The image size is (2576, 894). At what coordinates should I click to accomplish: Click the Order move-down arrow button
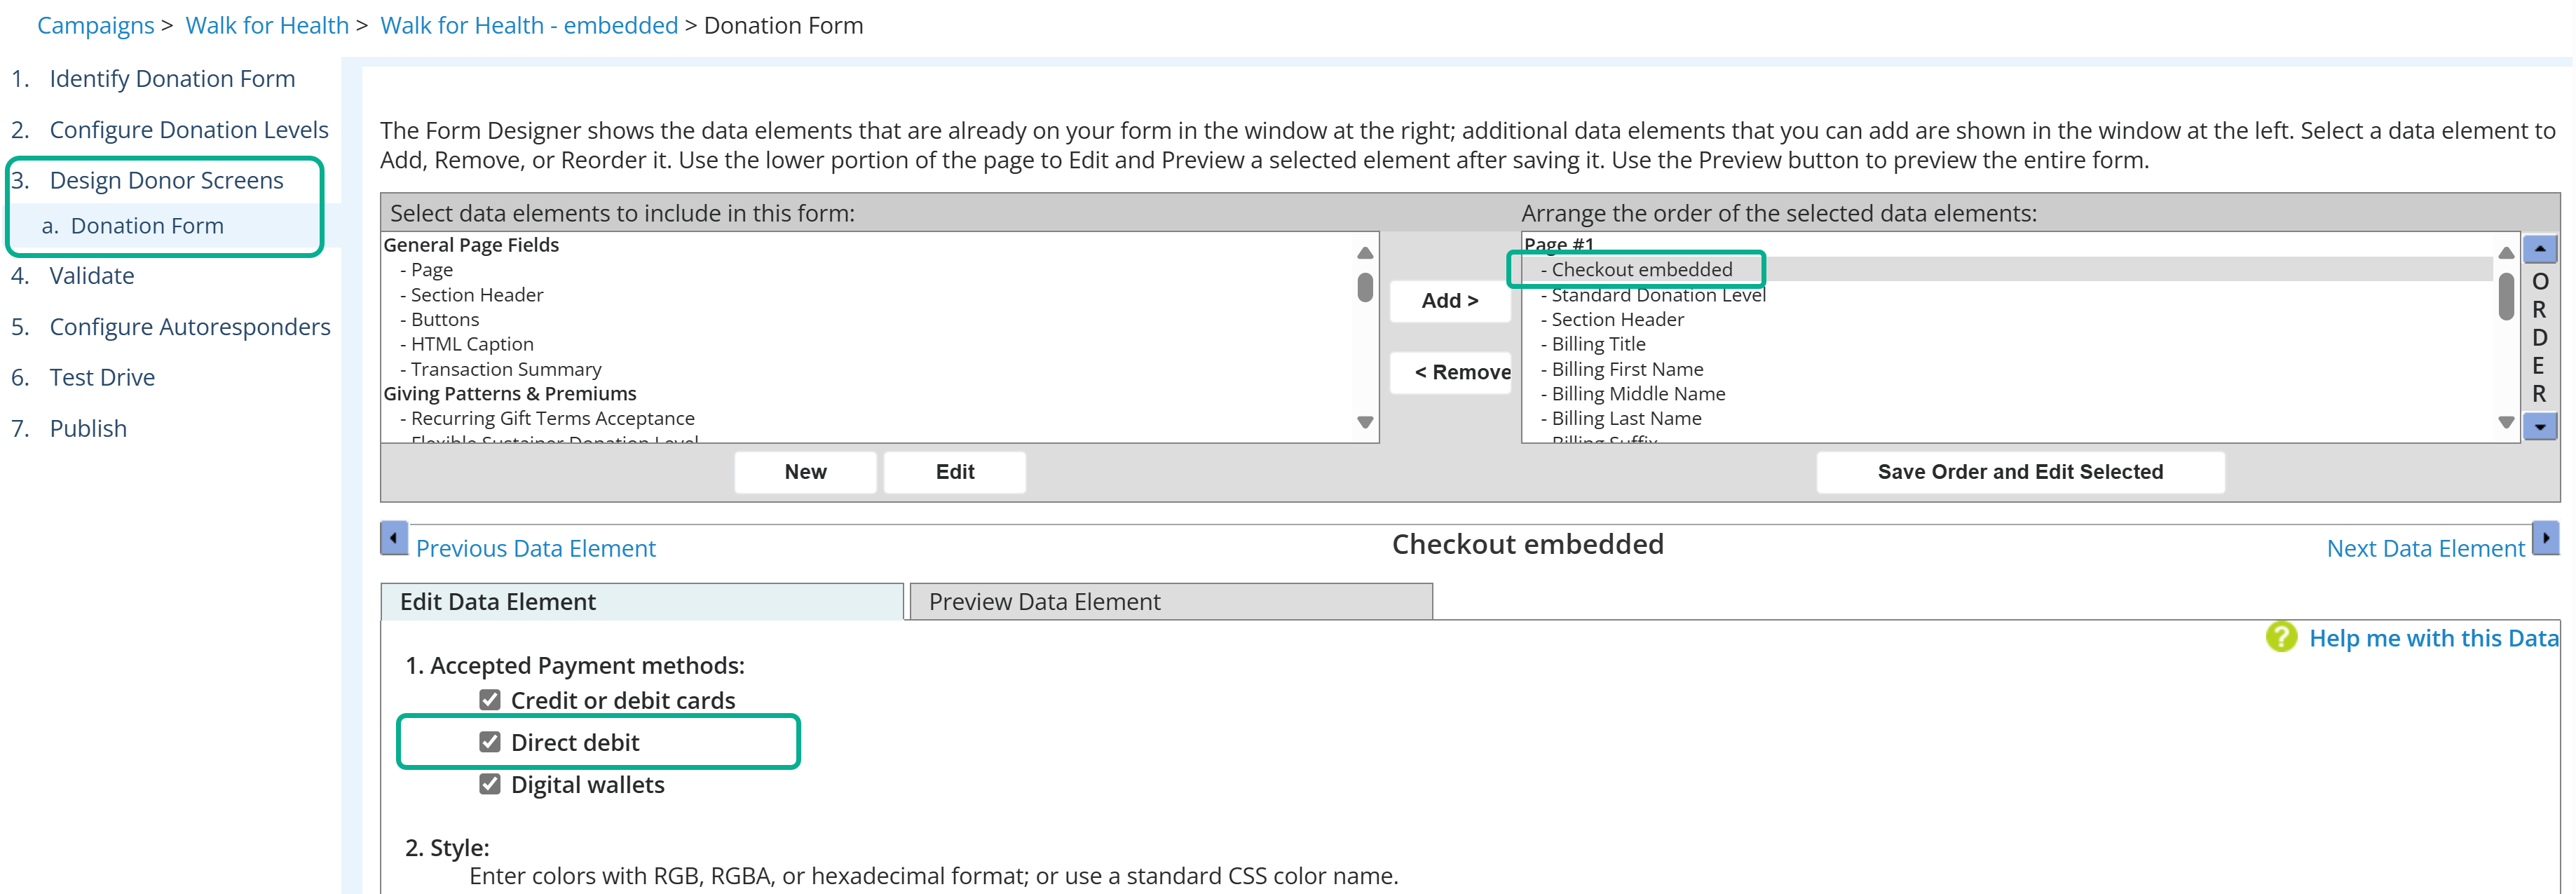pos(2539,427)
